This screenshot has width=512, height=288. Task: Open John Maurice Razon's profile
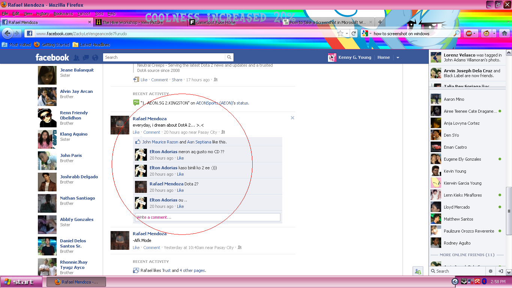pyautogui.click(x=160, y=142)
